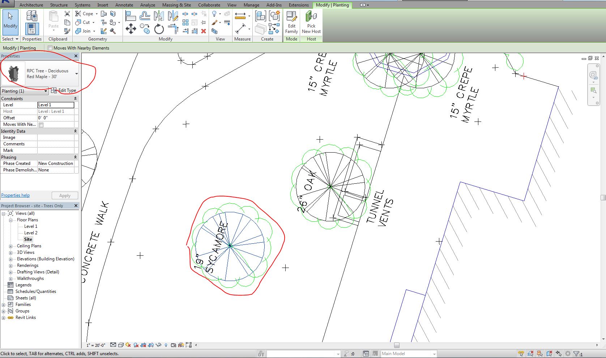Image resolution: width=606 pixels, height=358 pixels.
Task: Open the RPC Tree type selector dropdown
Action: click(x=77, y=74)
